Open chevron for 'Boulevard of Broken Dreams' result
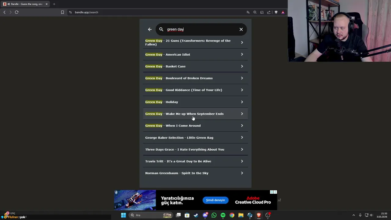The width and height of the screenshot is (391, 220). 242,78
